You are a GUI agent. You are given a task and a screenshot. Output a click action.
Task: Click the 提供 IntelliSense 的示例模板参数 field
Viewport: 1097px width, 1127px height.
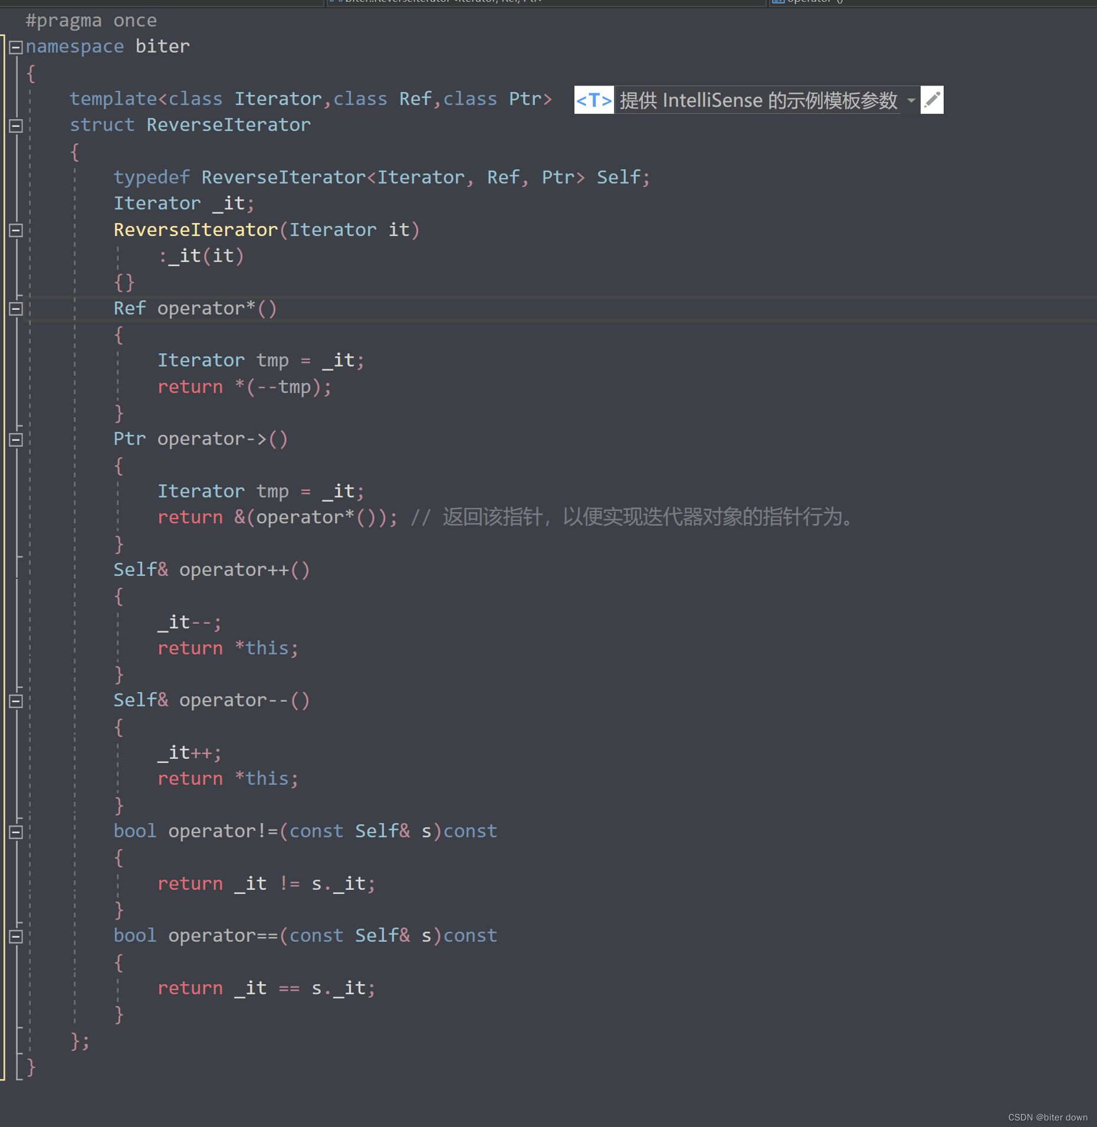(x=761, y=100)
